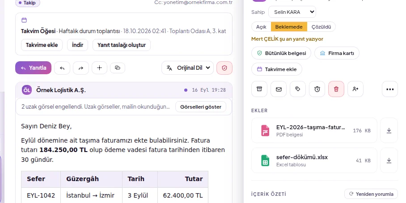Click the forward arrow icon button

tap(81, 68)
